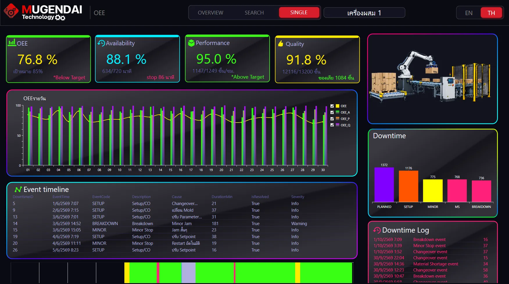The width and height of the screenshot is (509, 284).
Task: Click the Quality thumbs-up icon
Action: [281, 44]
